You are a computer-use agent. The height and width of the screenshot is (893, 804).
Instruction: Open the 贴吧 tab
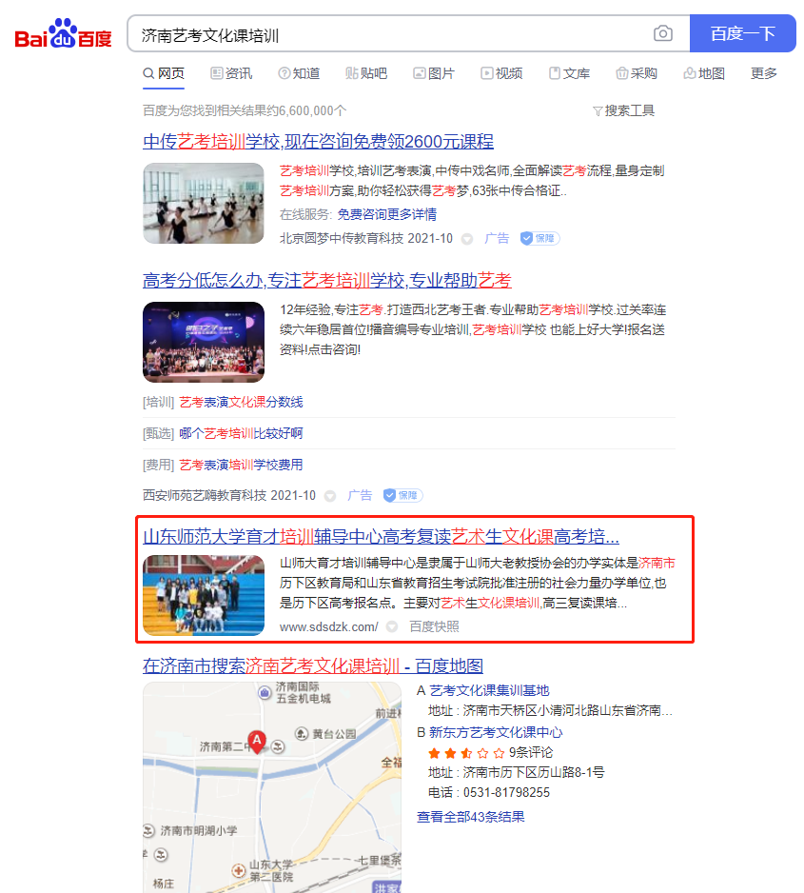pos(366,73)
